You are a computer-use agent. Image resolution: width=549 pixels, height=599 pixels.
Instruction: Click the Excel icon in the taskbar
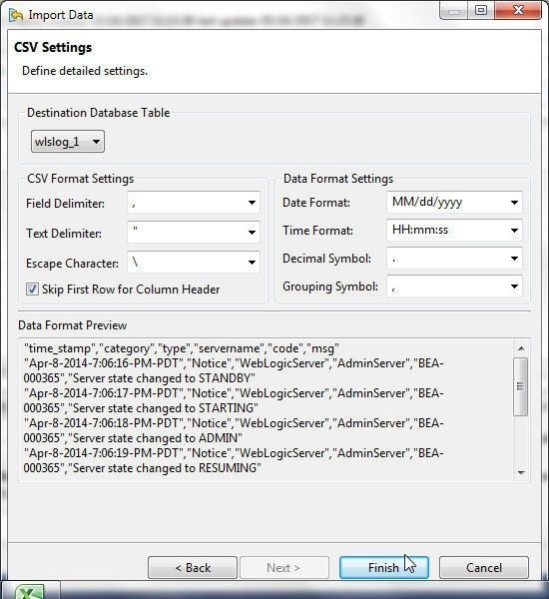(x=30, y=591)
